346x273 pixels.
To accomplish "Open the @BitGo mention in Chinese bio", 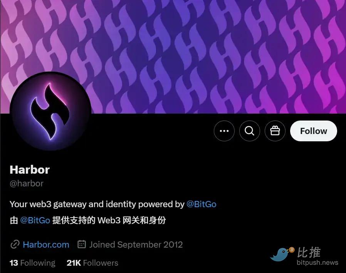I will coord(35,220).
